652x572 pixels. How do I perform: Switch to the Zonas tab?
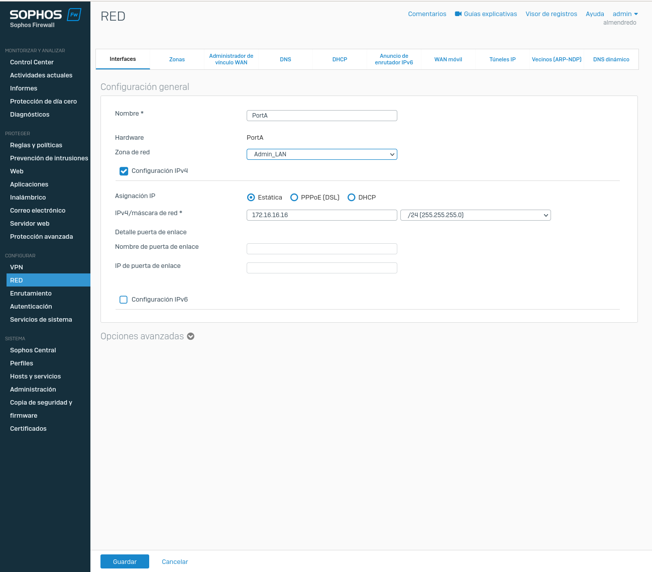pyautogui.click(x=177, y=59)
